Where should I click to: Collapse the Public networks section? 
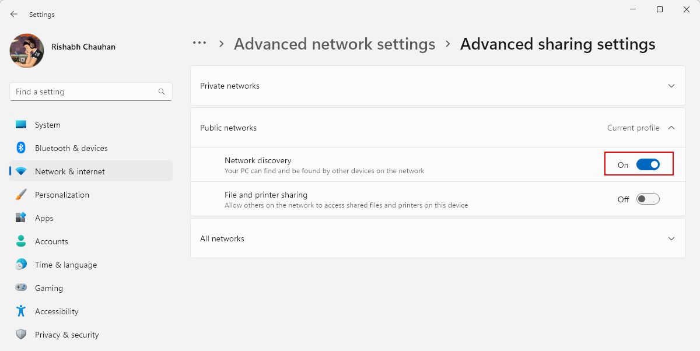(x=438, y=128)
